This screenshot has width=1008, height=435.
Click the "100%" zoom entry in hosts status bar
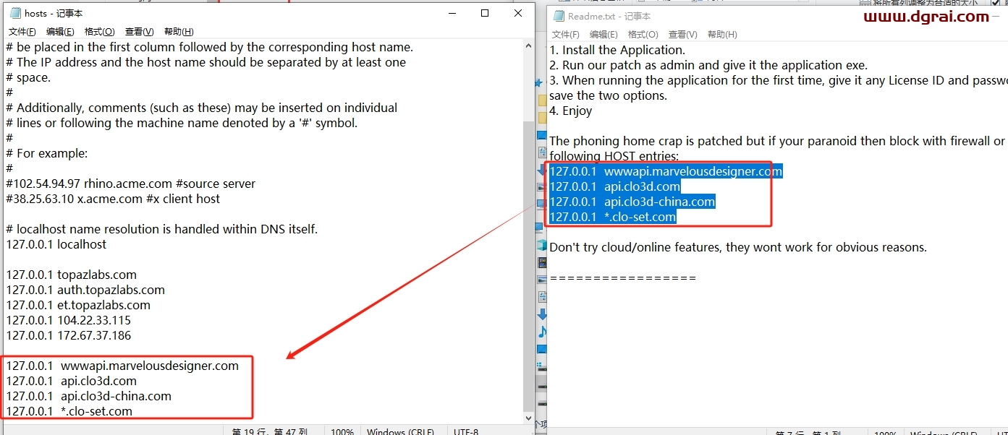coord(342,432)
